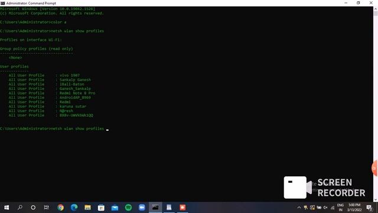Click the display tray icon with badge
Screen dimensions: 378x213
312,208
